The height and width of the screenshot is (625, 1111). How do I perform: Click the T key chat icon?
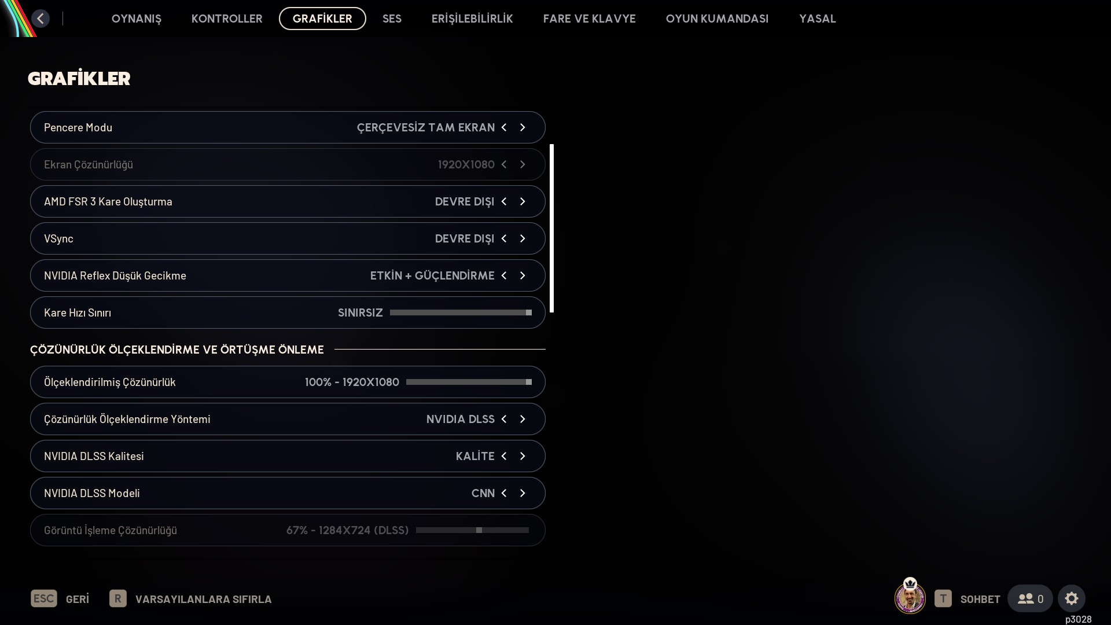click(x=943, y=598)
